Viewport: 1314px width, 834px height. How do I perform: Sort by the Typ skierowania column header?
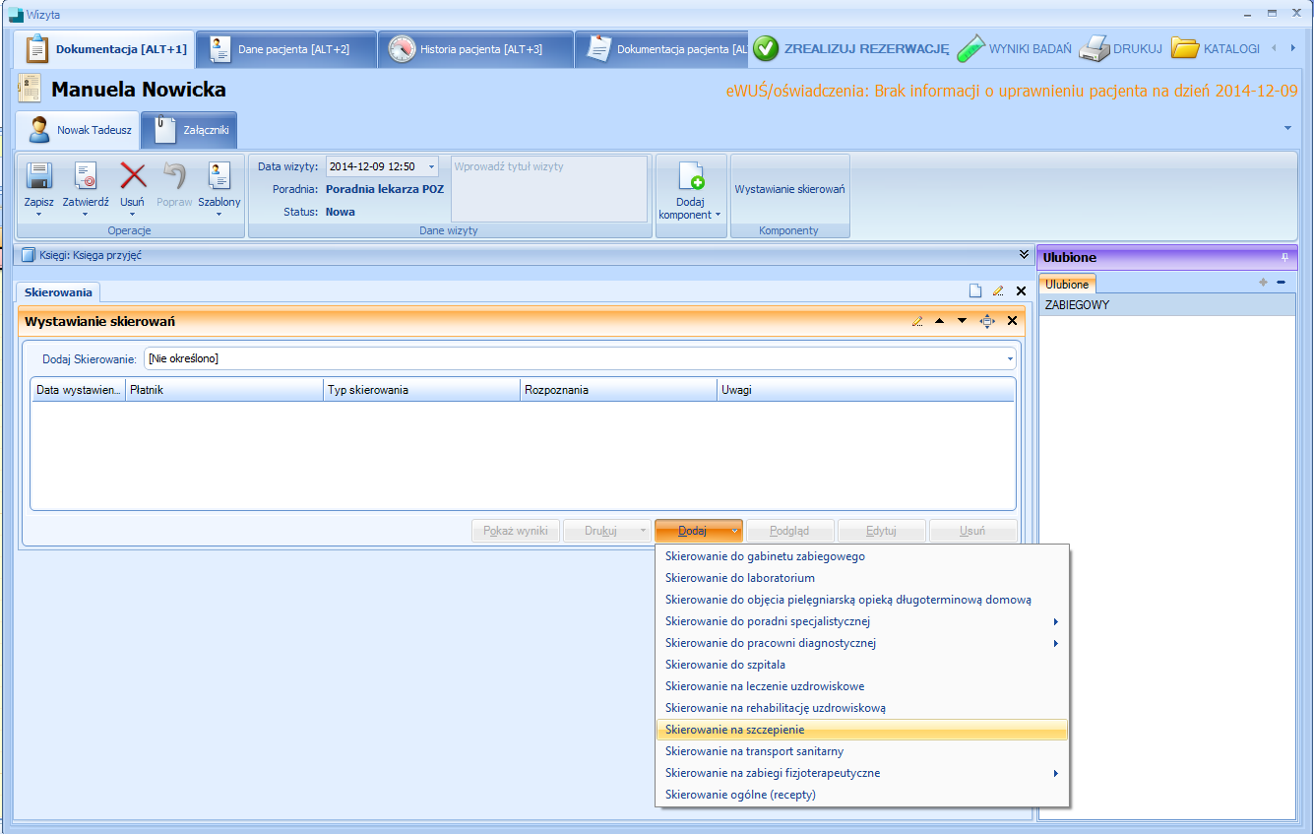point(421,390)
